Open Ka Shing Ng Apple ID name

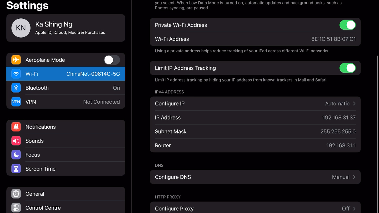click(54, 24)
